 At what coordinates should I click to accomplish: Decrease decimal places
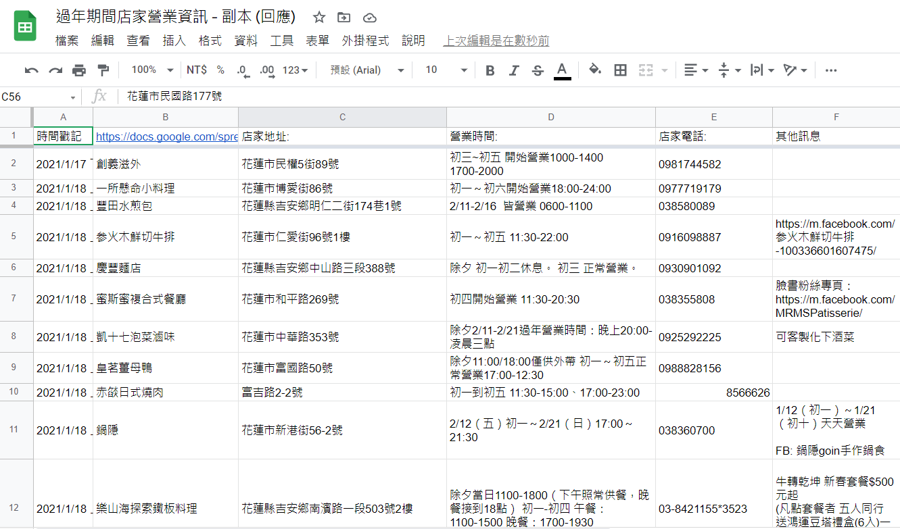click(x=243, y=70)
